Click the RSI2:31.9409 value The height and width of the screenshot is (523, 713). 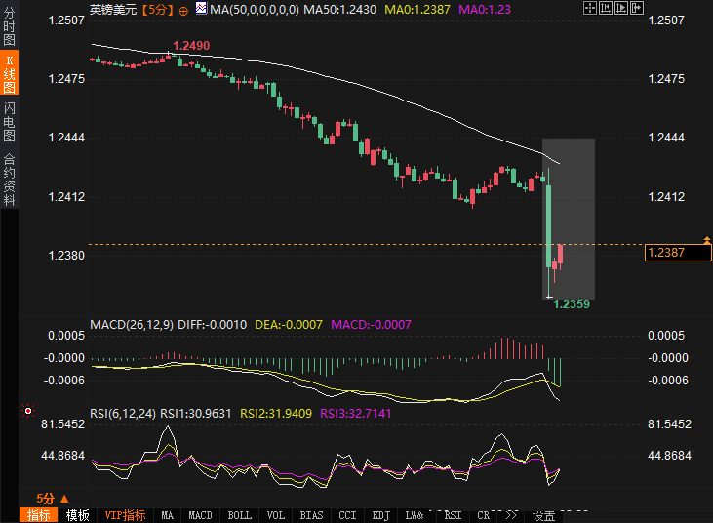276,414
